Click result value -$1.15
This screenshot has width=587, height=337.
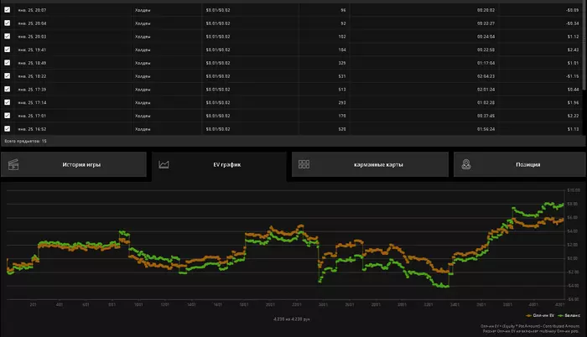(x=573, y=76)
